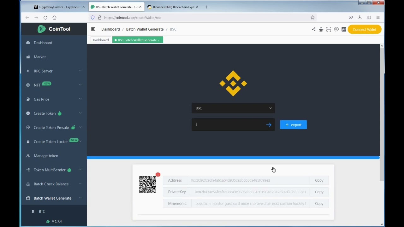Screen dimensions: 404x227
Task: Click Dashboard in the breadcrumb
Action: (x=110, y=29)
